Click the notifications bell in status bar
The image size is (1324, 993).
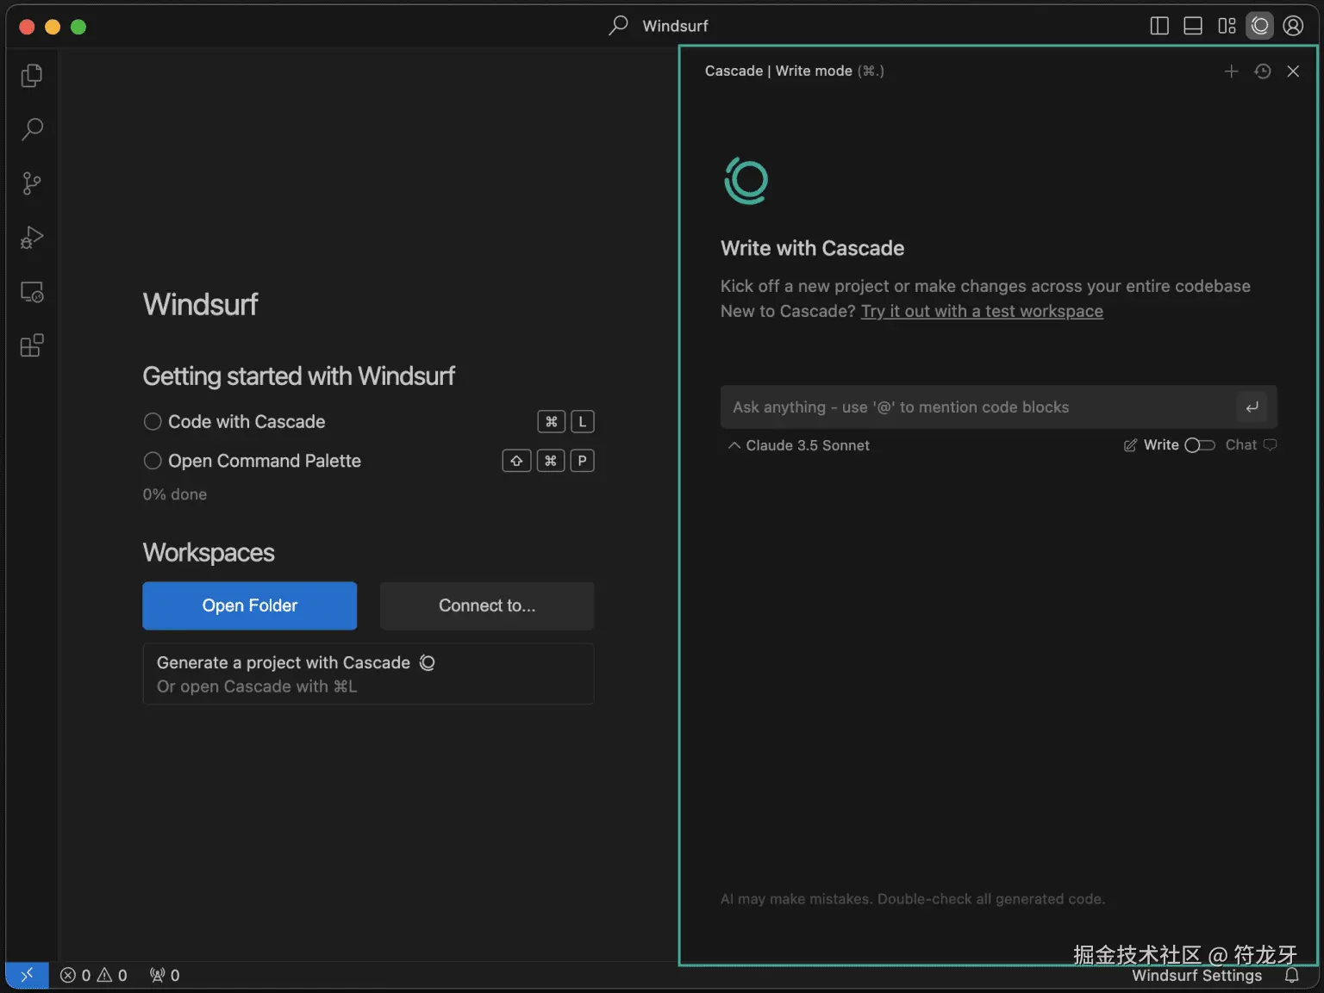(1292, 975)
